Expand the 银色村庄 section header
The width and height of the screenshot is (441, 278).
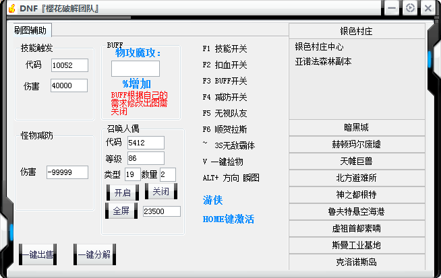(x=357, y=31)
